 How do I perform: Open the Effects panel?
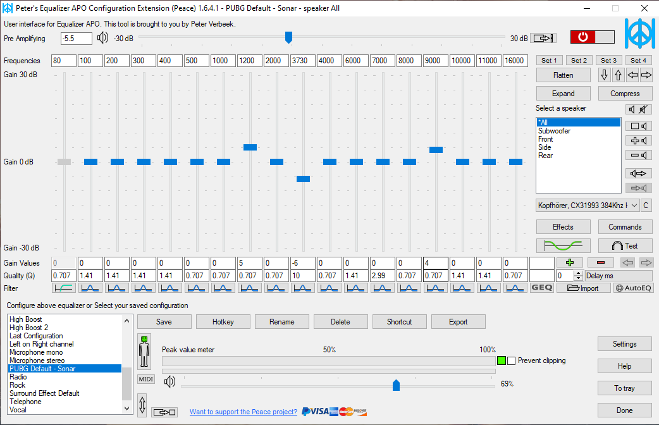coord(563,227)
